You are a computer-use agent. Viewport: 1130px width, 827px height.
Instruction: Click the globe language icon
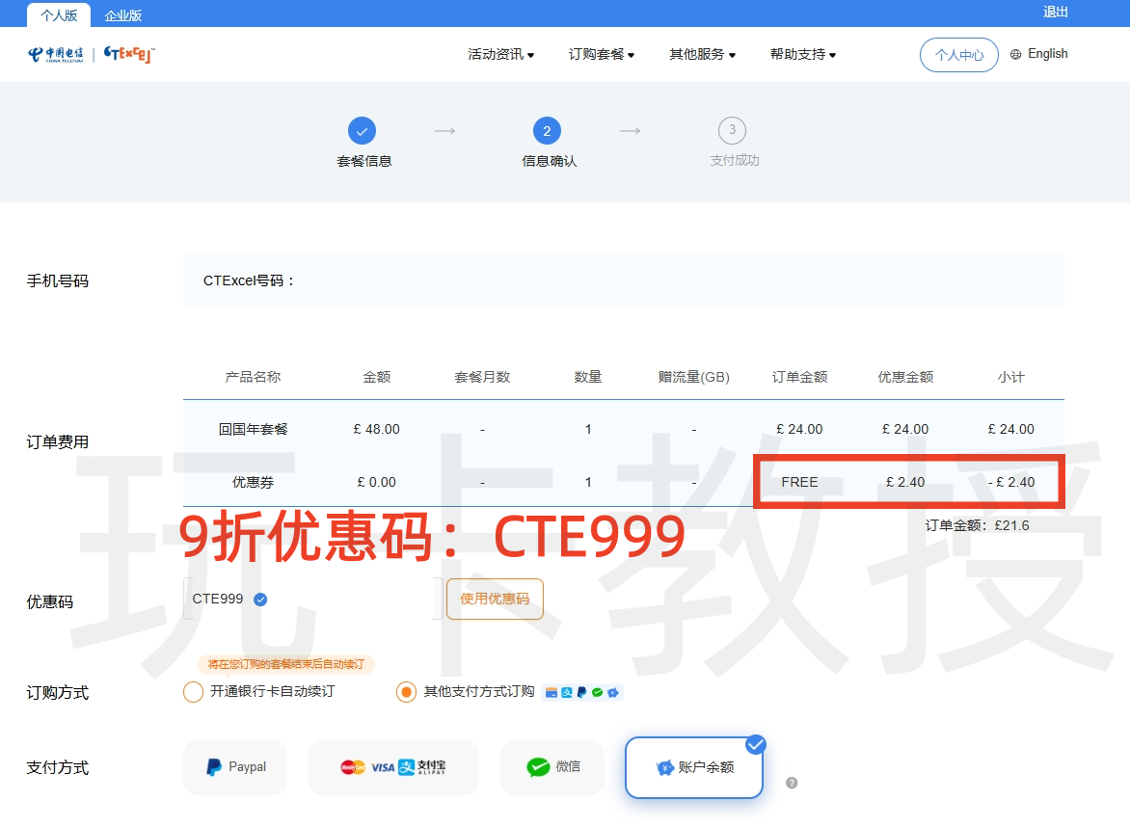pyautogui.click(x=1015, y=54)
